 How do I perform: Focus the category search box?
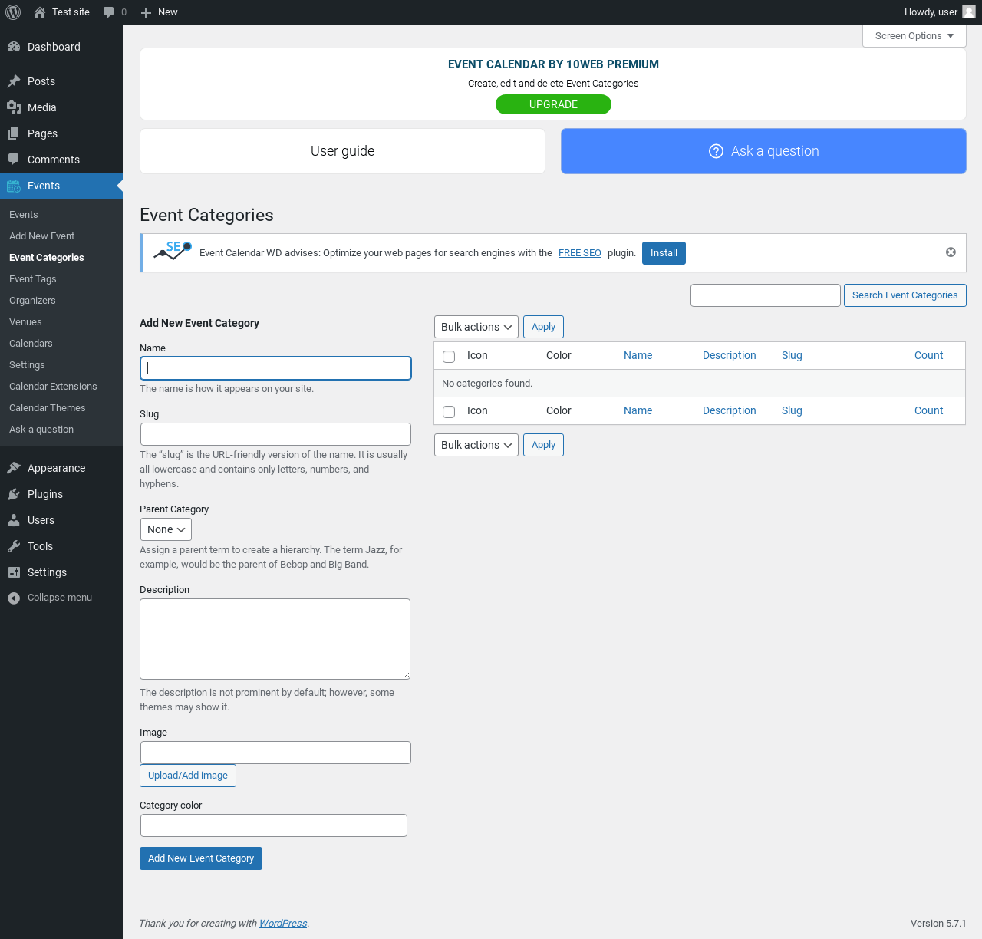pos(766,295)
